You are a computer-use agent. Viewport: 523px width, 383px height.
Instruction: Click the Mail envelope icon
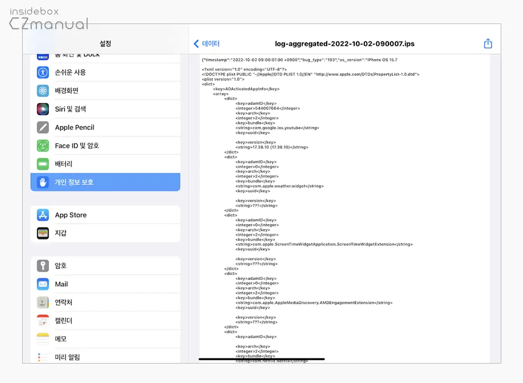pyautogui.click(x=43, y=284)
